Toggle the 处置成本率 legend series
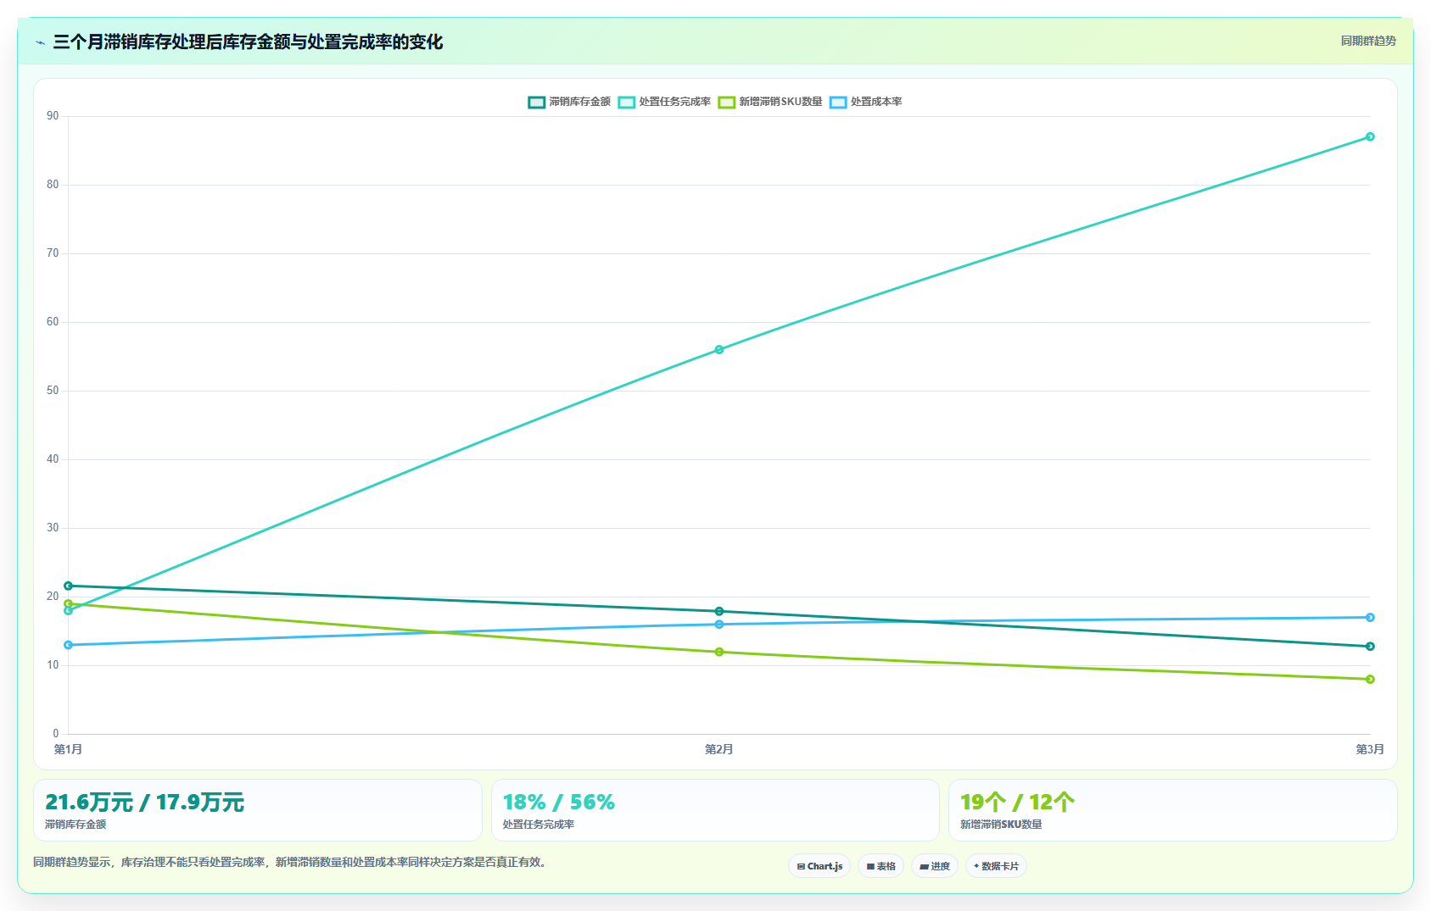The width and height of the screenshot is (1431, 911). [866, 102]
